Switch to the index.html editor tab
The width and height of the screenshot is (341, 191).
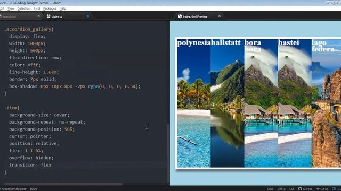20,16
